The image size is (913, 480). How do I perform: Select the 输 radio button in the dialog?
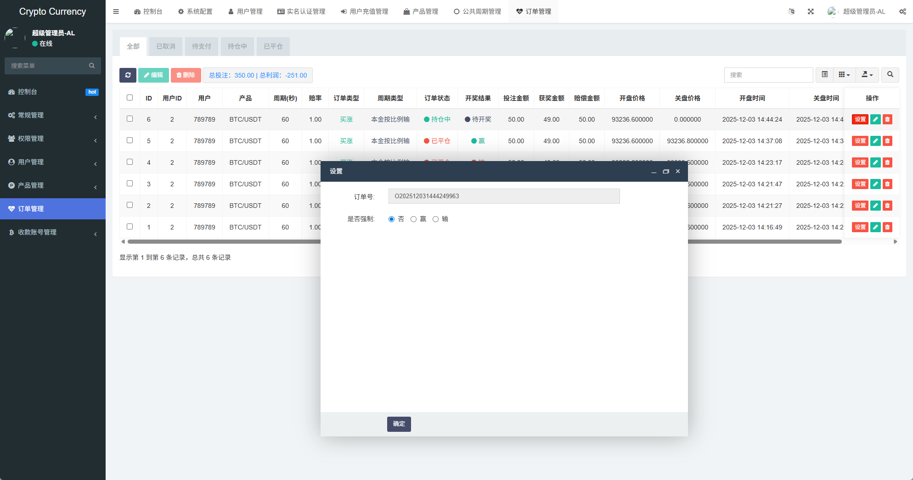pos(435,219)
